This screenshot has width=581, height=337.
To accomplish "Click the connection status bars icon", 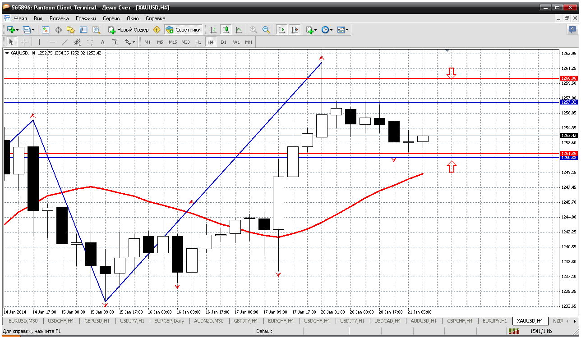I will (x=514, y=331).
